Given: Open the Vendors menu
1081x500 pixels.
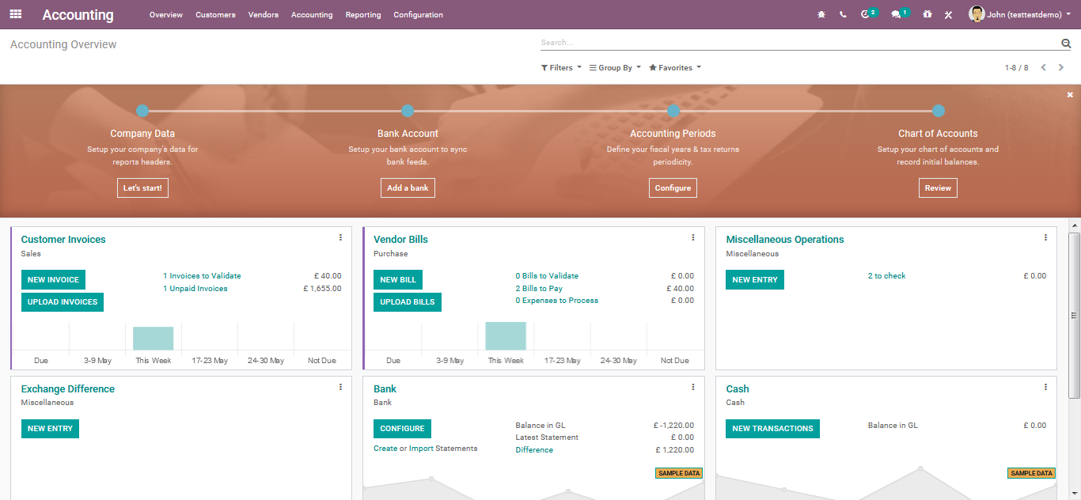Looking at the screenshot, I should click(x=263, y=15).
